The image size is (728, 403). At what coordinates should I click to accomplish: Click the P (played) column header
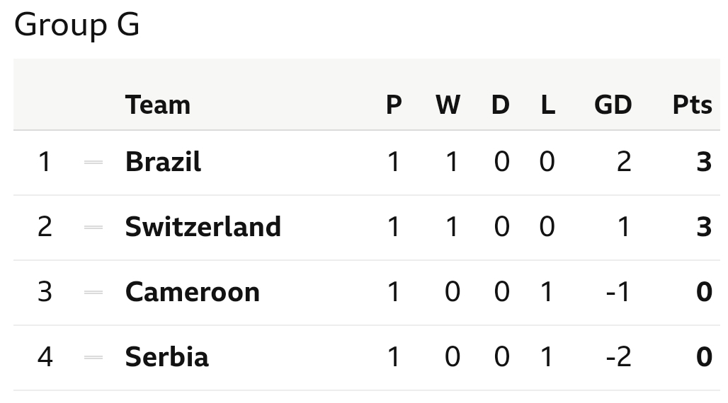(394, 105)
